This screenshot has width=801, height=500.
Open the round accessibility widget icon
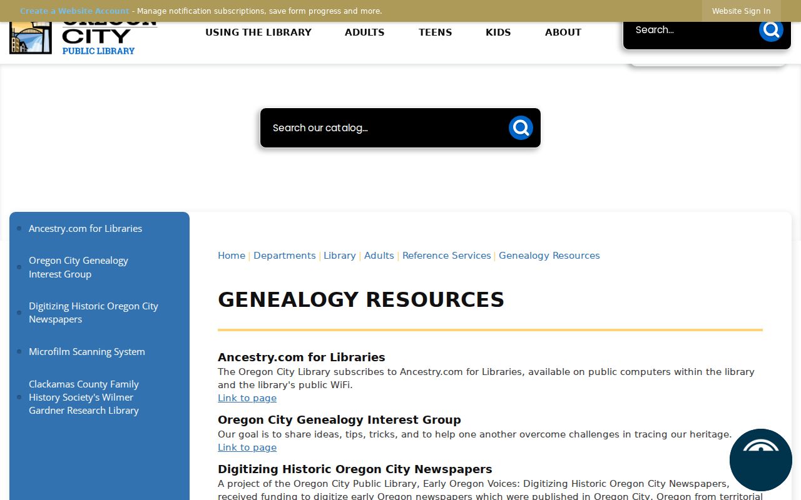point(761,460)
